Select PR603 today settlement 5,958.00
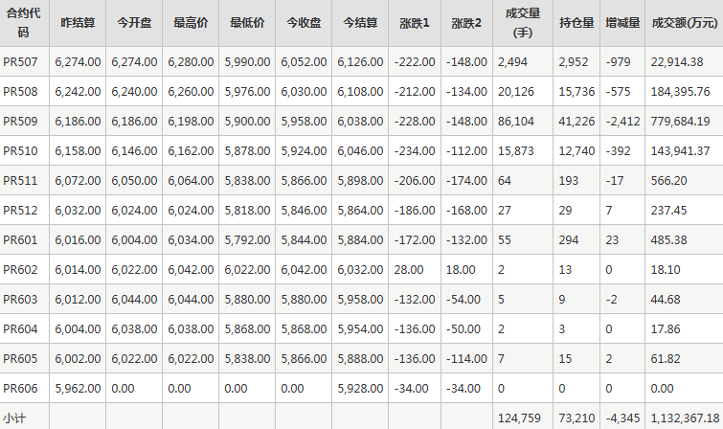The height and width of the screenshot is (429, 723). click(x=360, y=300)
